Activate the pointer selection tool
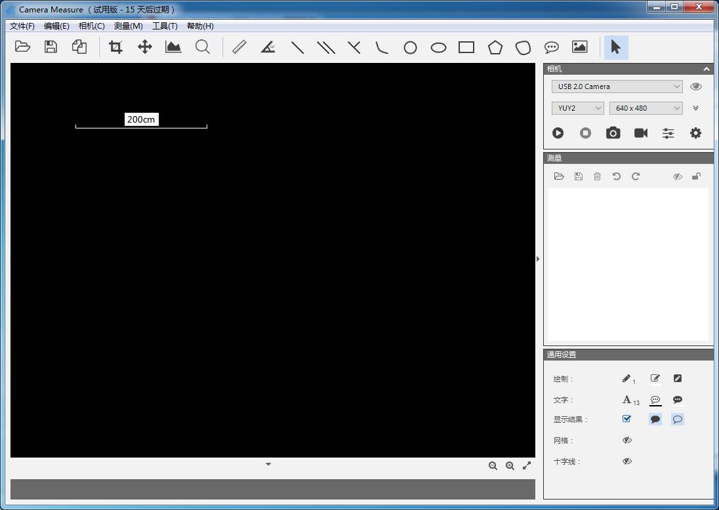 coord(616,47)
